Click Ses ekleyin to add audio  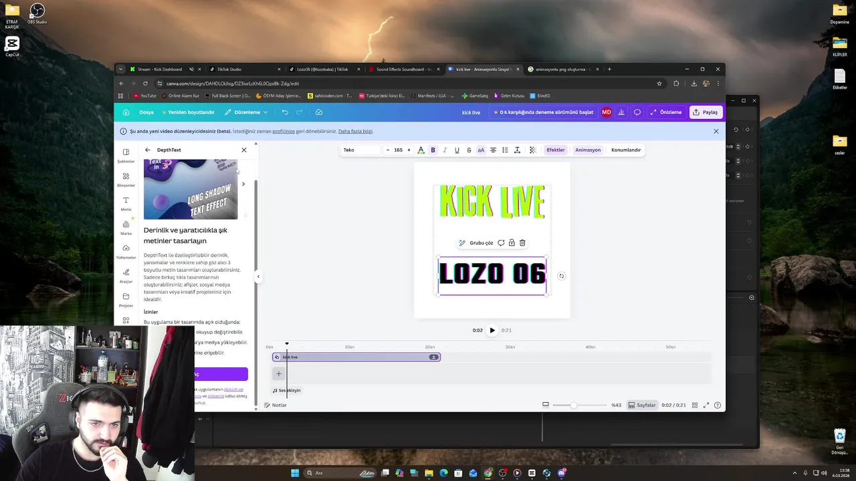click(x=287, y=390)
